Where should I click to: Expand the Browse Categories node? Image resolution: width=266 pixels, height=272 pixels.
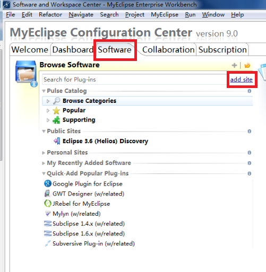[x=48, y=101]
